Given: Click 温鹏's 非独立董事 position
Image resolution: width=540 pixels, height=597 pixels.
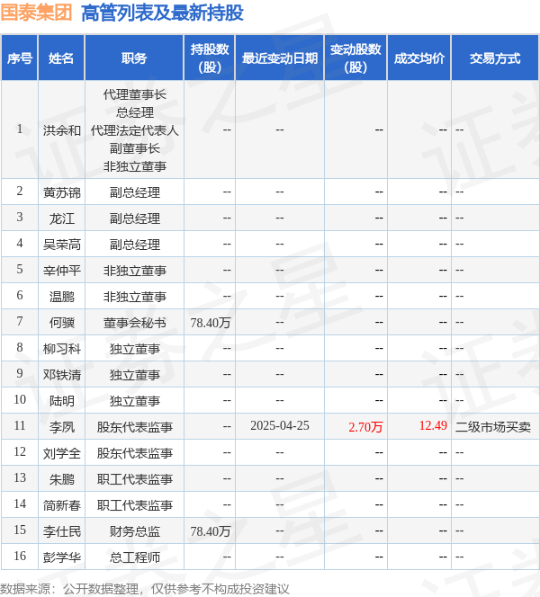Looking at the screenshot, I should (x=134, y=297).
